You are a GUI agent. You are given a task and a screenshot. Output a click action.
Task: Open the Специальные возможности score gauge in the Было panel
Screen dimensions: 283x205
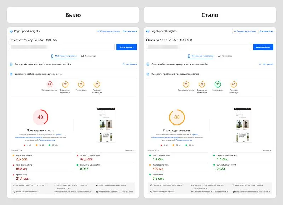65,84
